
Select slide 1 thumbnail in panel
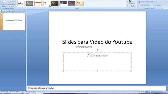pyautogui.click(x=14, y=21)
